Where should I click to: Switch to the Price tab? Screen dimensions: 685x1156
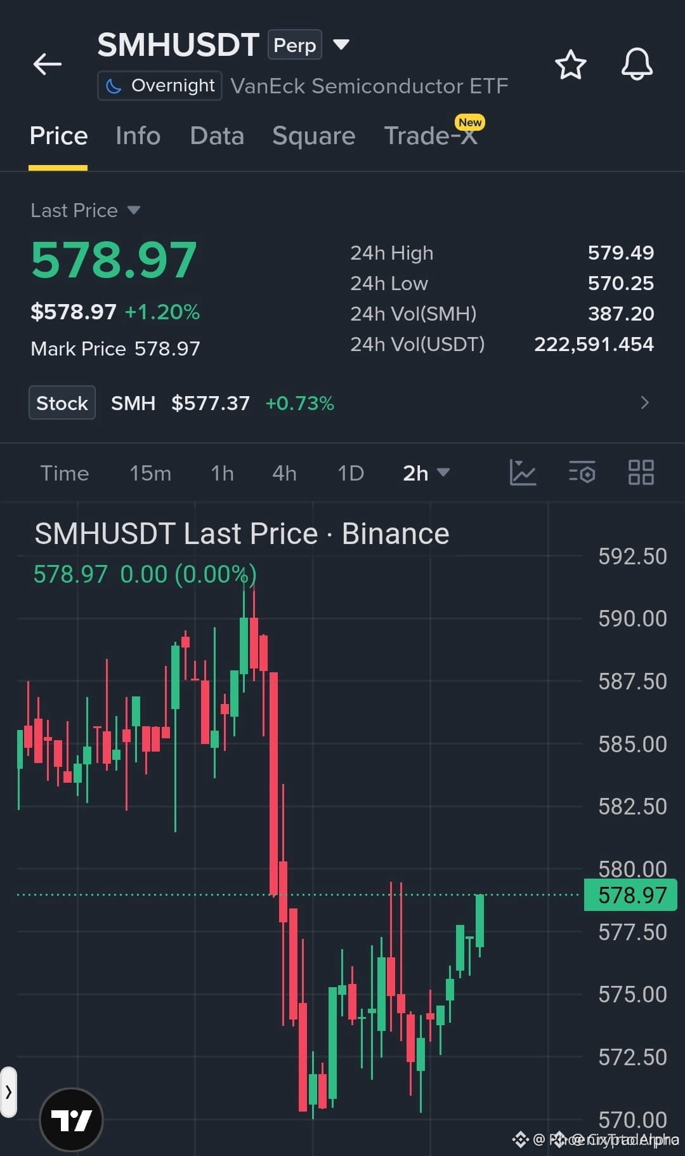click(58, 136)
